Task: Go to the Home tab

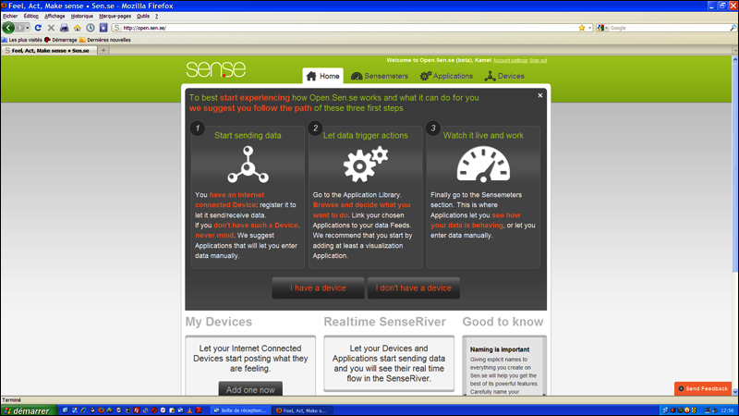Action: click(322, 76)
